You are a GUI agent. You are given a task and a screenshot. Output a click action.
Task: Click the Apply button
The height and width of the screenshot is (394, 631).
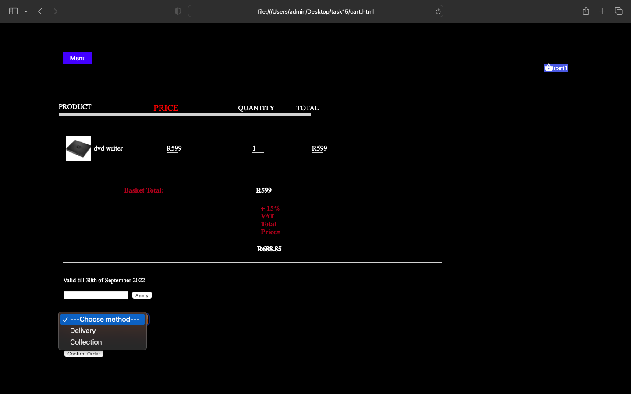142,295
